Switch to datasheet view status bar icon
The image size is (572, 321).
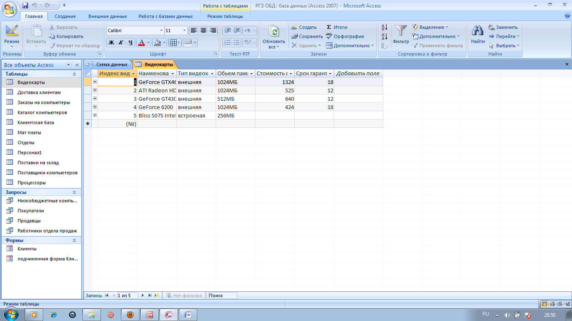[x=544, y=304]
